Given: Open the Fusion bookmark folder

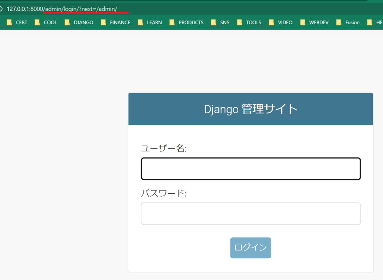Looking at the screenshot, I should [x=348, y=22].
